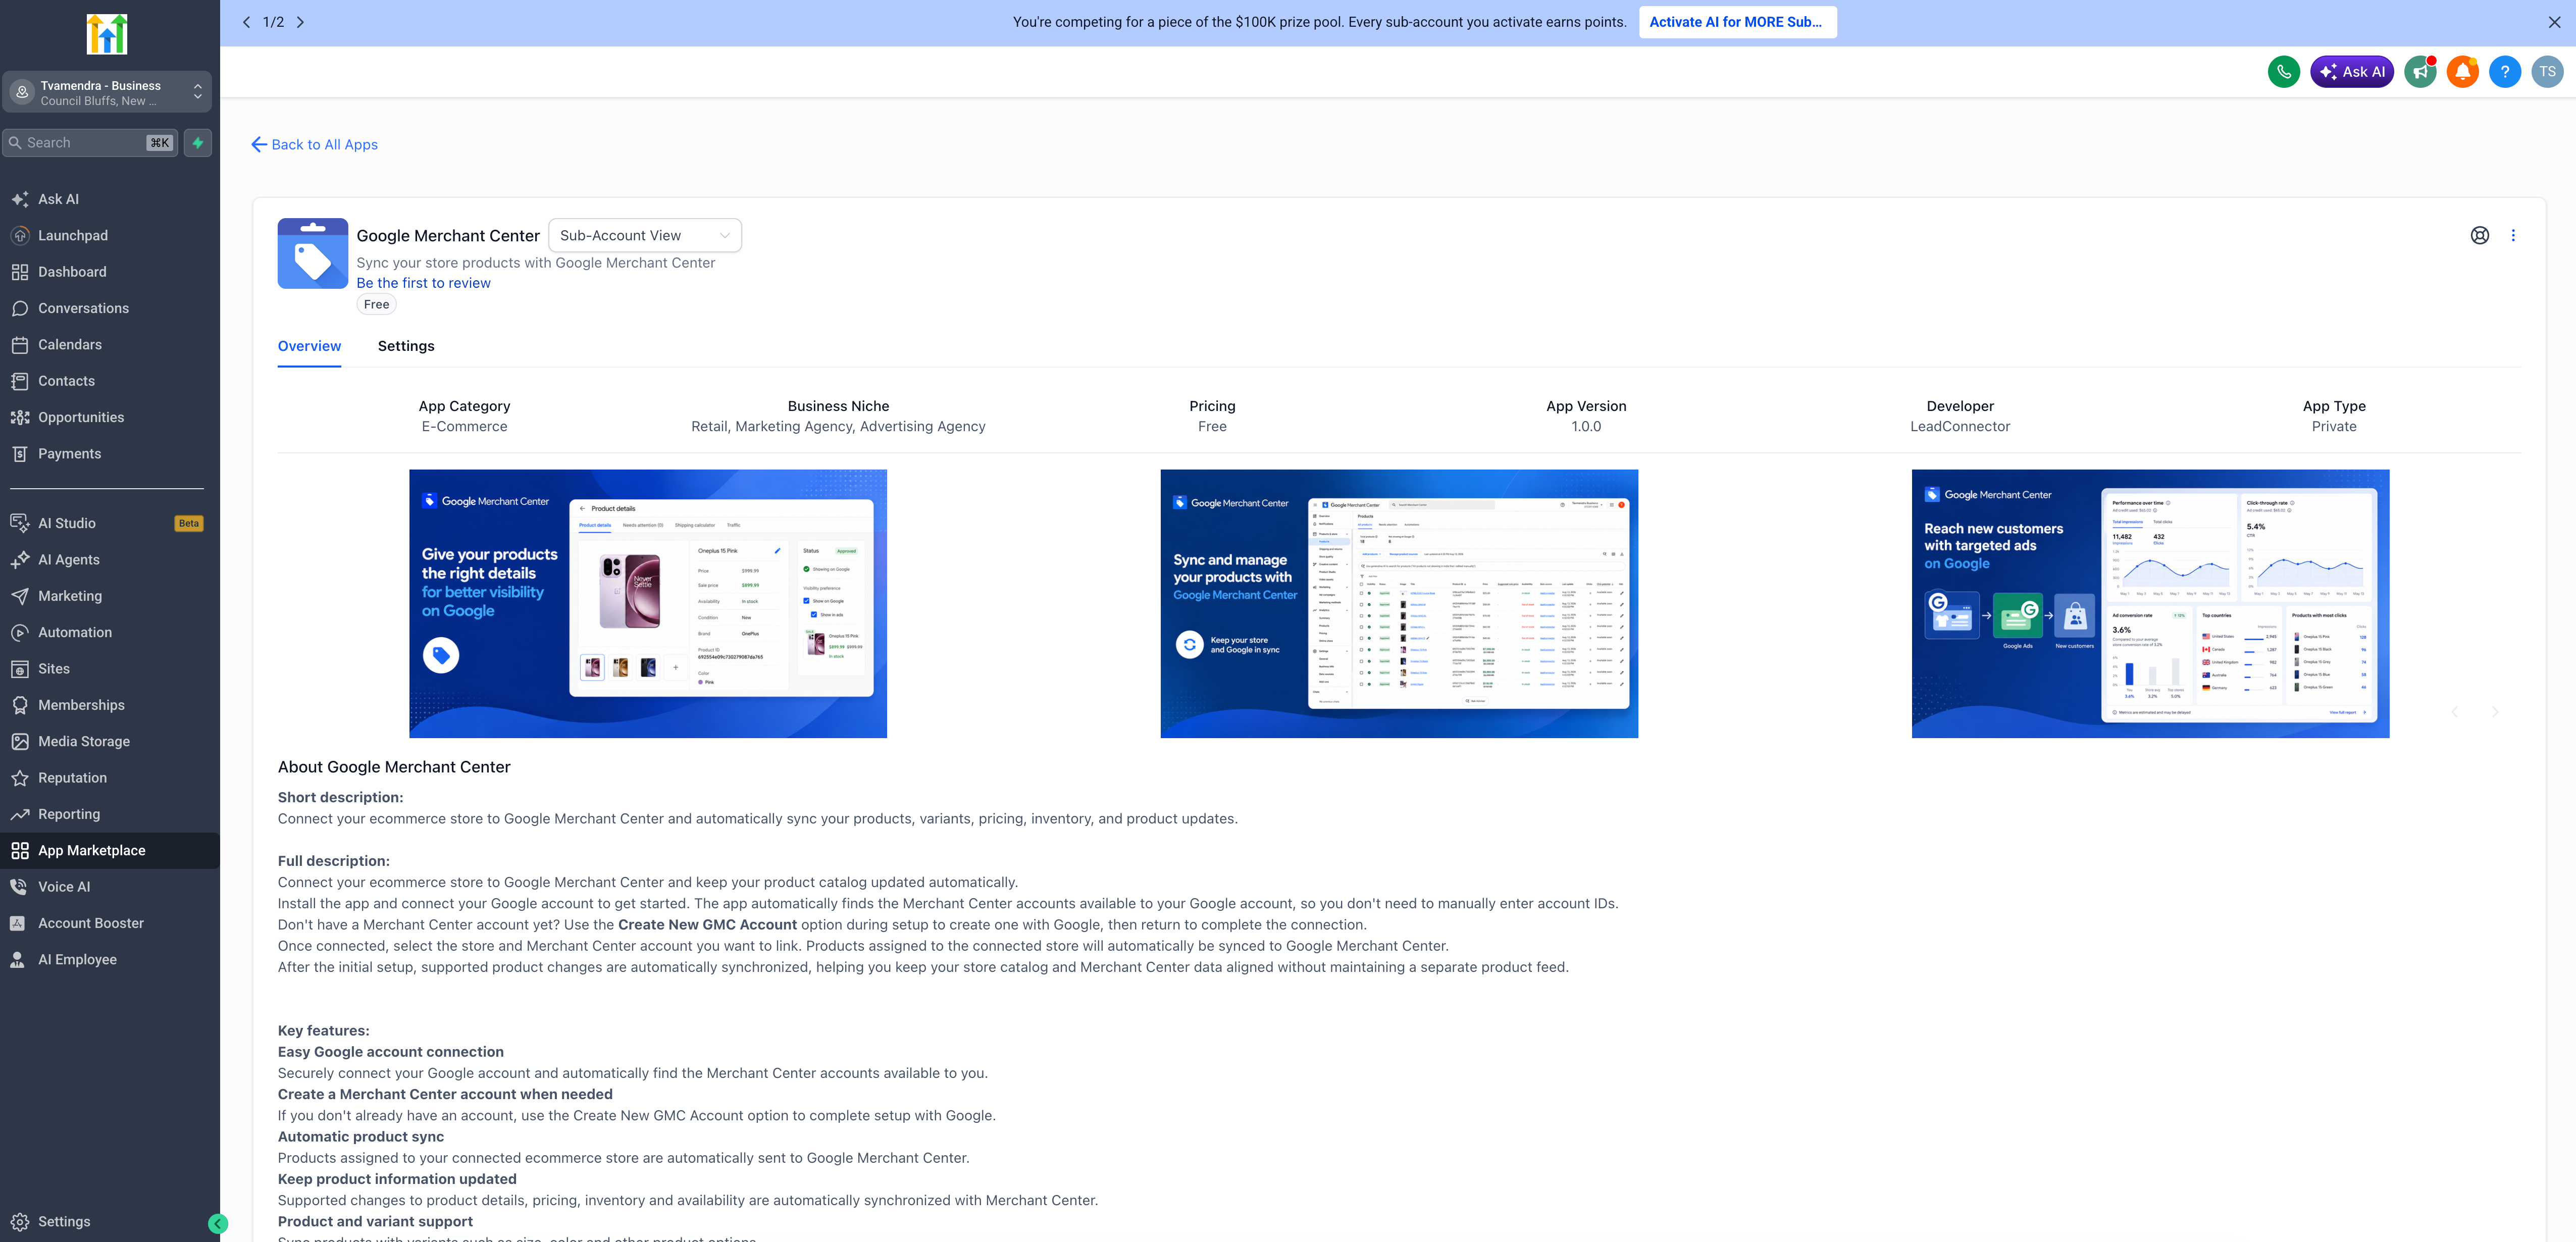Screen dimensions: 2576x1242
Task: Go to Dashboard in the sidebar
Action: click(110, 272)
